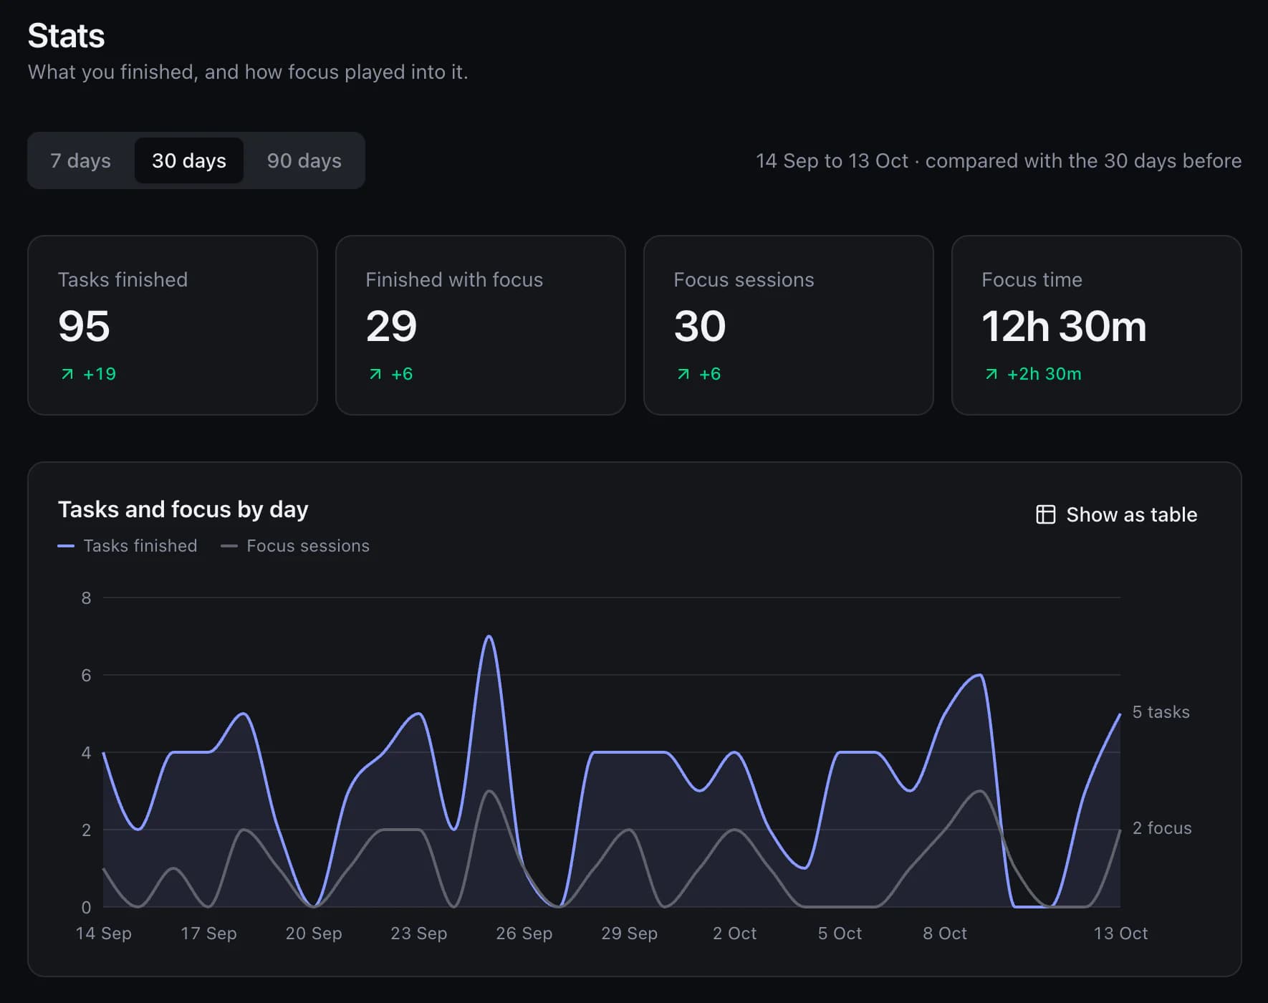The width and height of the screenshot is (1268, 1003).
Task: Click the date range comparison text
Action: click(x=999, y=160)
